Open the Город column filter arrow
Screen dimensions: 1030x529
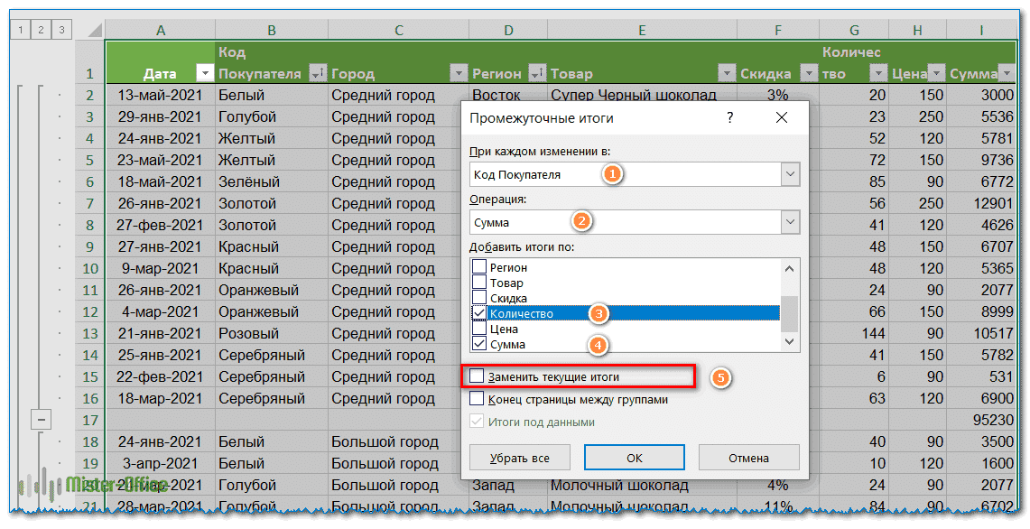point(455,74)
